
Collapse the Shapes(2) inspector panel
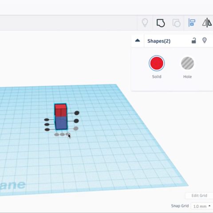point(138,40)
